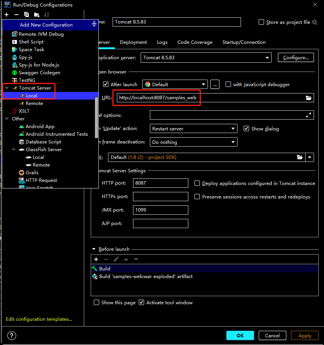Image resolution: width=324 pixels, height=345 pixels.
Task: Open the Restart server update action dropdown
Action: 193,129
